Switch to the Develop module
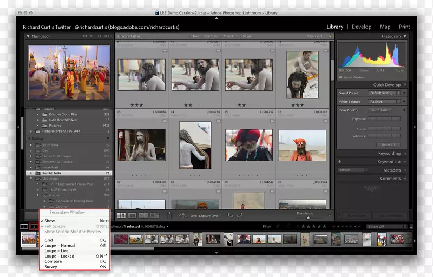The width and height of the screenshot is (433, 277). tap(361, 27)
